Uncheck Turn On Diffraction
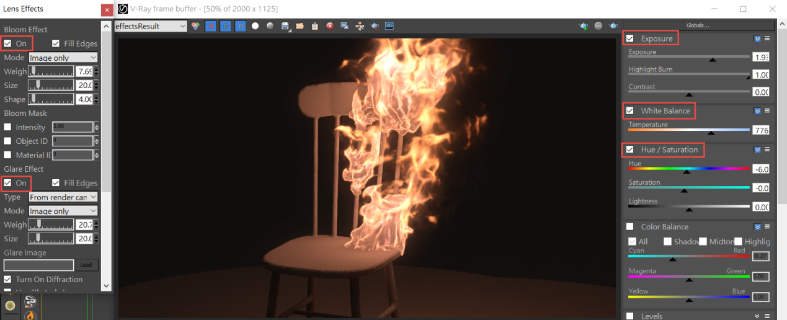This screenshot has height=320, width=787. tap(7, 280)
